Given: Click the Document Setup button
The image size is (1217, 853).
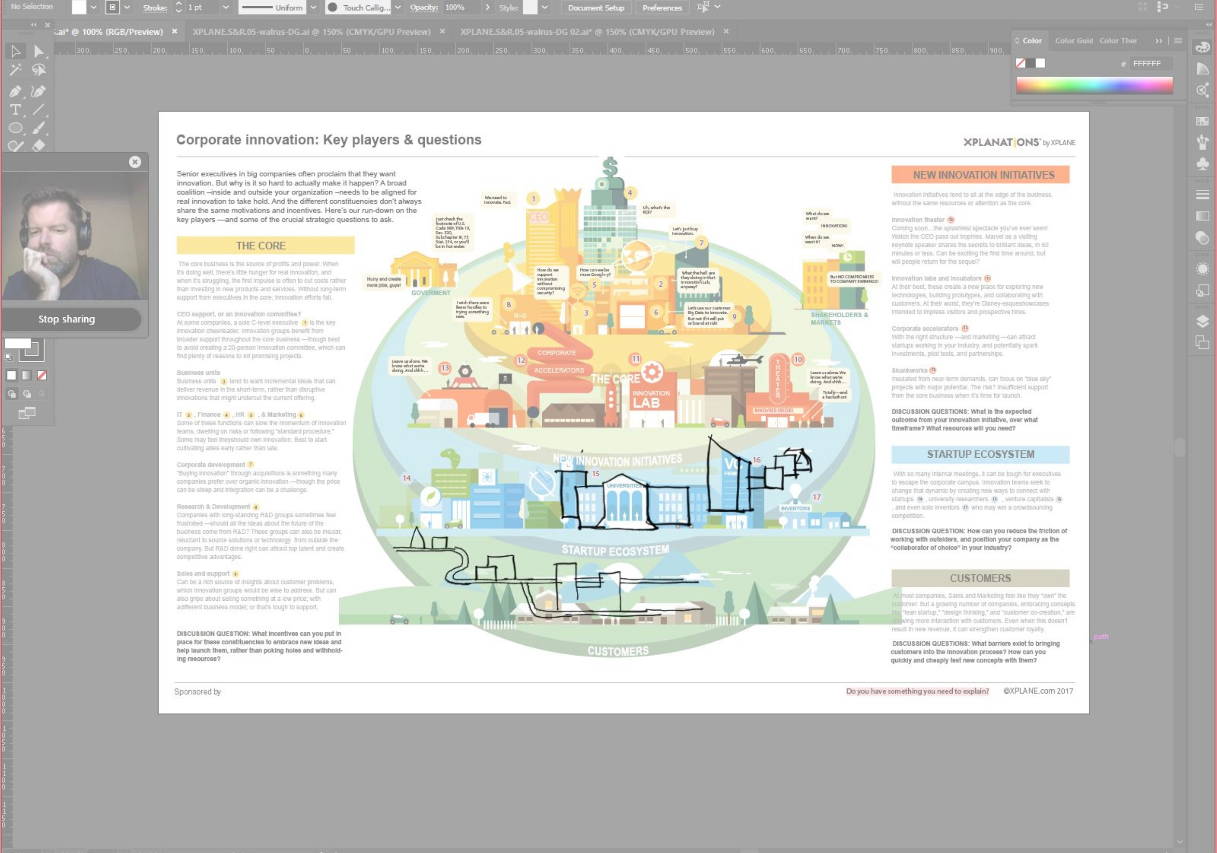Looking at the screenshot, I should tap(596, 8).
